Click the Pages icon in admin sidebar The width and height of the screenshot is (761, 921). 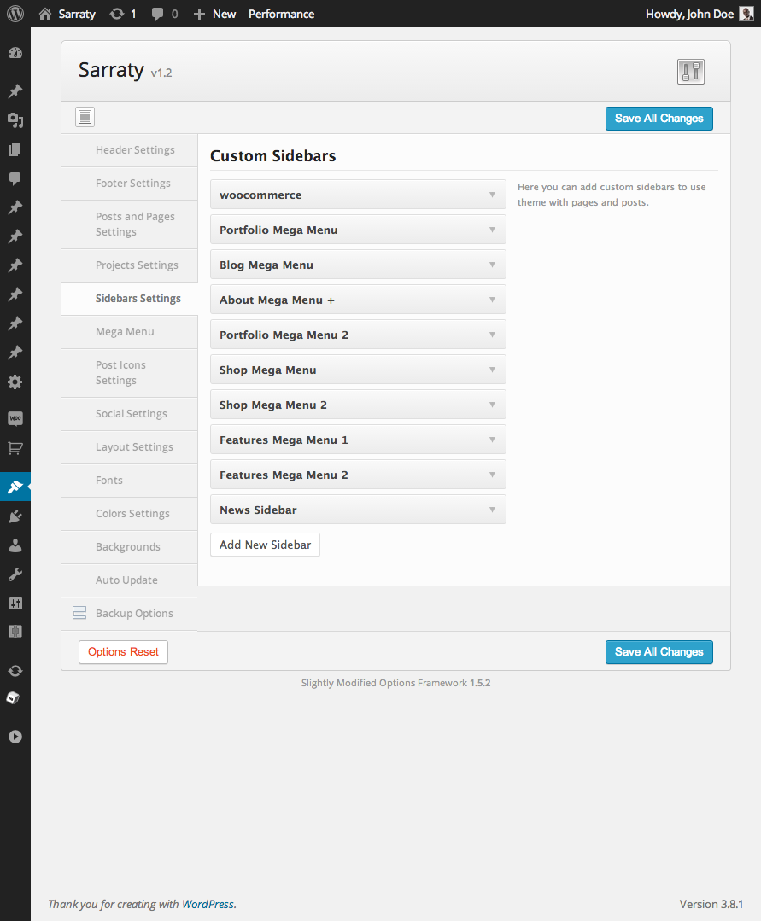15,149
